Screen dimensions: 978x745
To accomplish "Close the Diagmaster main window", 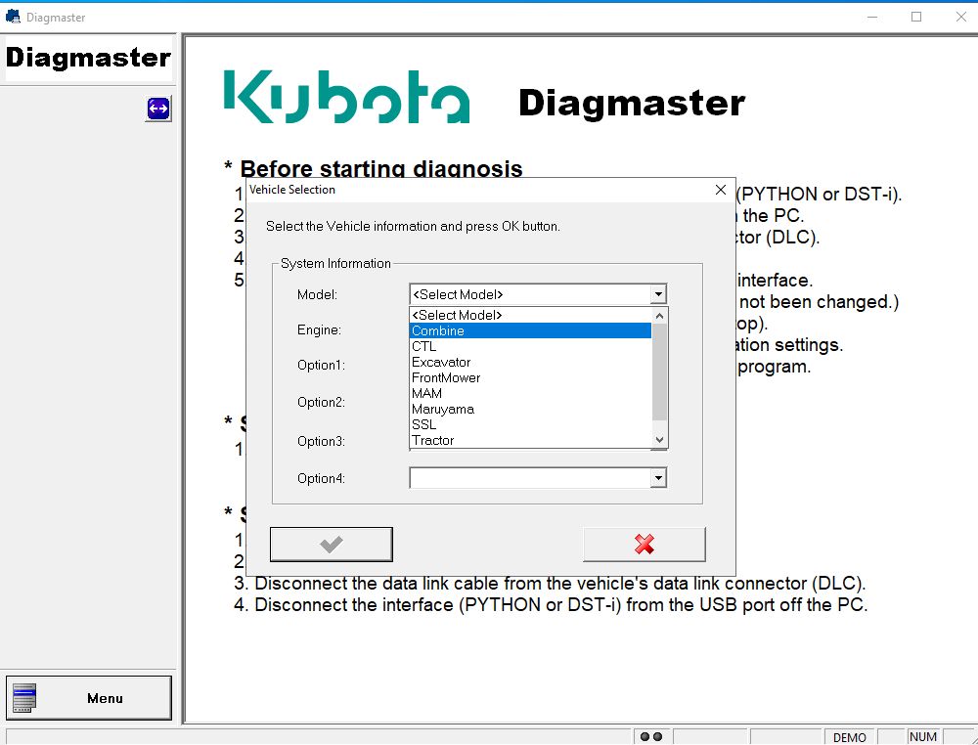I will pos(961,17).
